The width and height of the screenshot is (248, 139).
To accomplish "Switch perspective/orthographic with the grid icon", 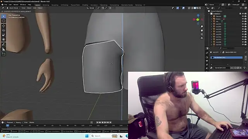I will pos(201,38).
